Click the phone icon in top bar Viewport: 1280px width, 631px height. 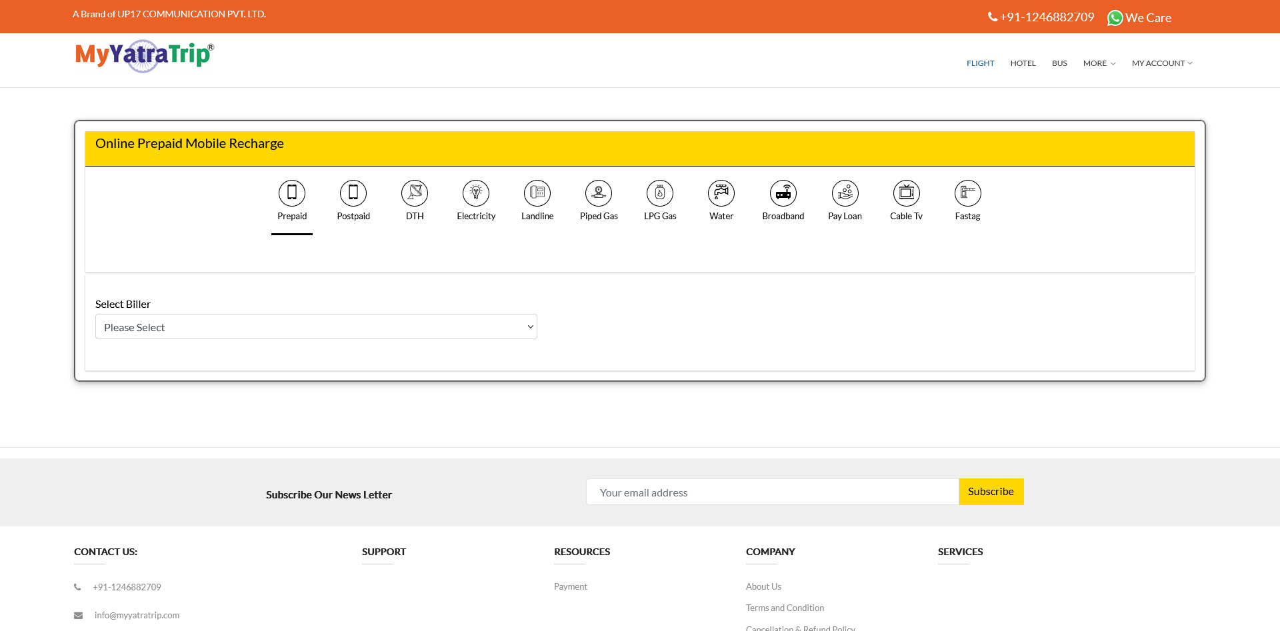[x=993, y=17]
